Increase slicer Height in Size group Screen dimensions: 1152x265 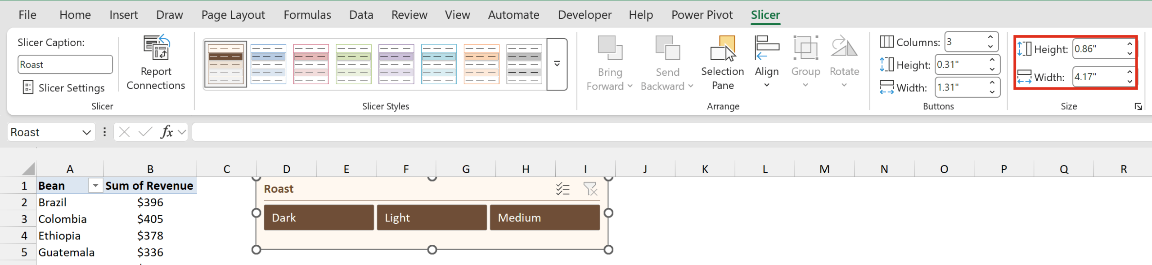coord(1129,44)
